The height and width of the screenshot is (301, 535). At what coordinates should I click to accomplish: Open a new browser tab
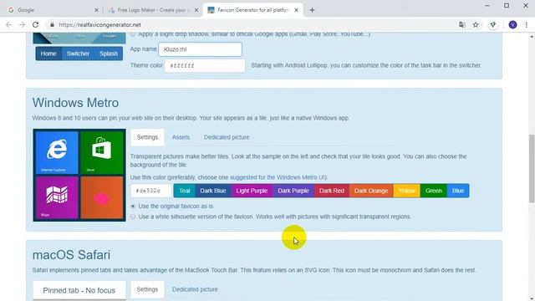tap(312, 10)
